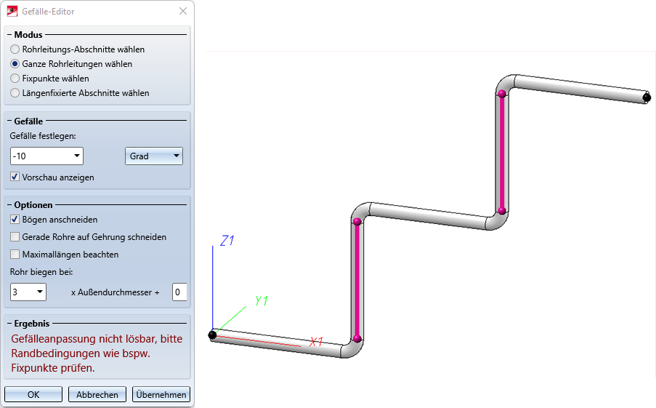Select 'Ganze Rohrleitungen wählen' radio option
Viewport: 656px width, 408px height.
click(x=15, y=64)
